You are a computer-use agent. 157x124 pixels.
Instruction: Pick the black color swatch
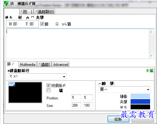140,107
